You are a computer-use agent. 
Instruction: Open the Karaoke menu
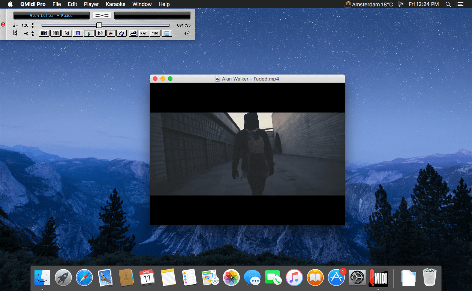point(115,4)
